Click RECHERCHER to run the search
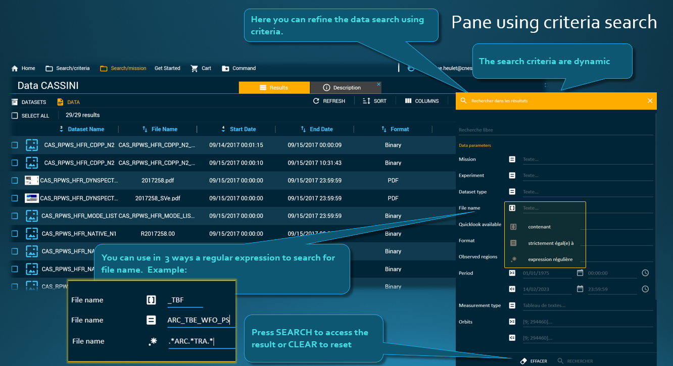Screen dimensions: 673x366 point(575,361)
